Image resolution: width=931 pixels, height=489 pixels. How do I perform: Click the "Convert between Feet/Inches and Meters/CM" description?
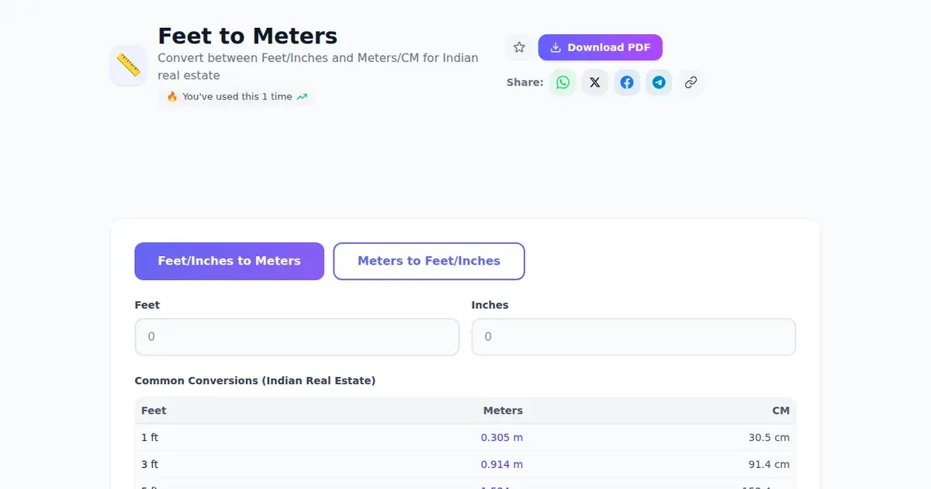point(318,66)
